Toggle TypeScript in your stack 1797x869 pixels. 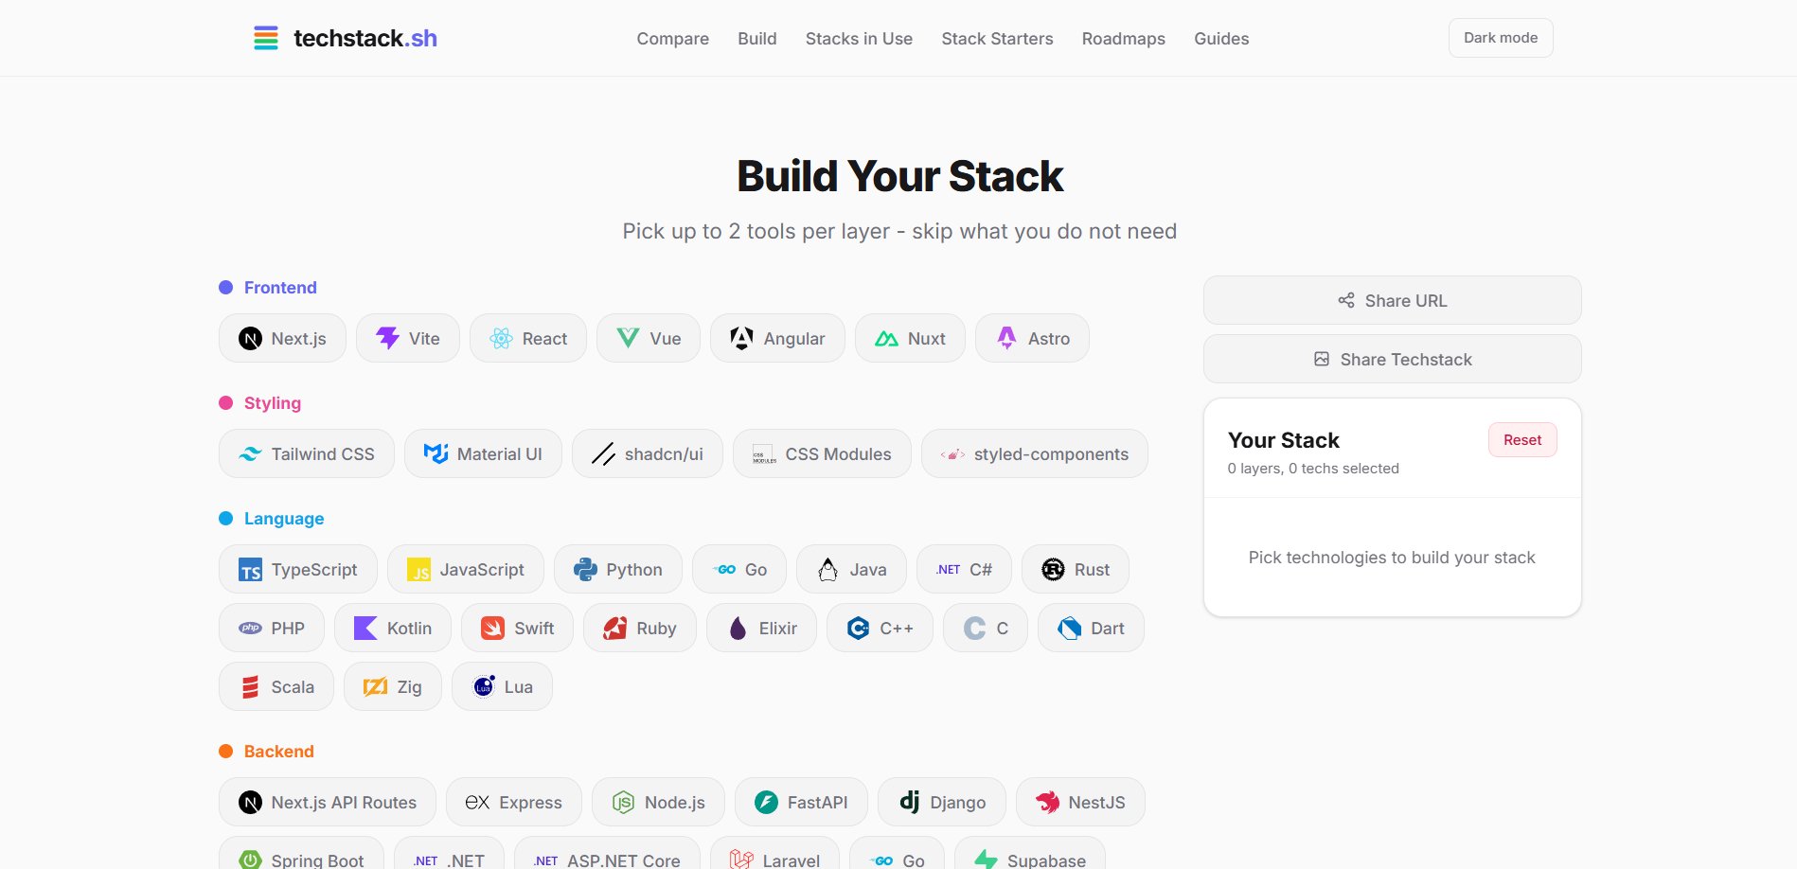(297, 569)
